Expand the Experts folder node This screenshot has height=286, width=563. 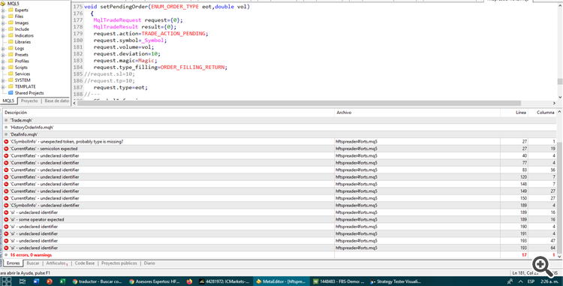[3, 11]
